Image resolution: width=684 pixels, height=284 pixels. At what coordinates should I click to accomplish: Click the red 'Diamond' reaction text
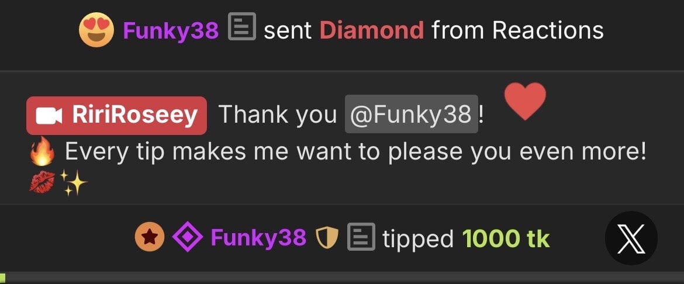pos(372,30)
